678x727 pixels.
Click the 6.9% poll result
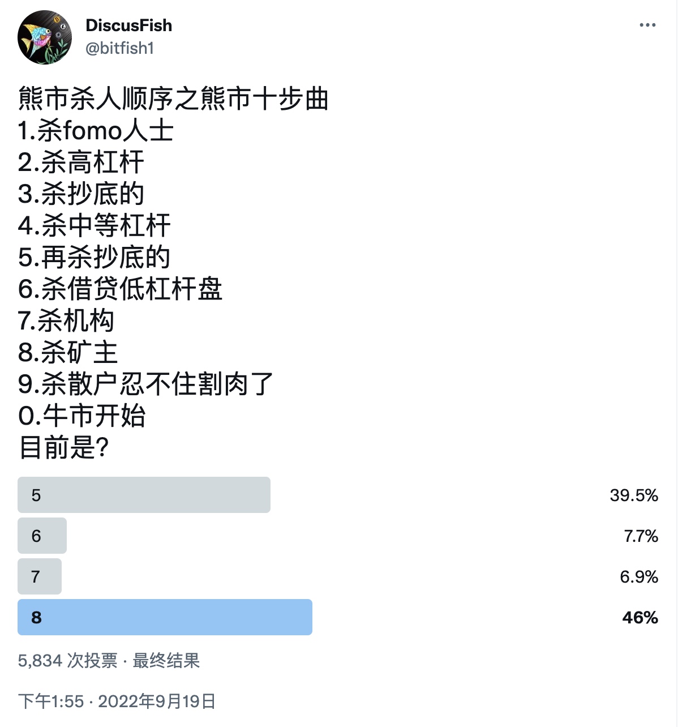pyautogui.click(x=639, y=577)
